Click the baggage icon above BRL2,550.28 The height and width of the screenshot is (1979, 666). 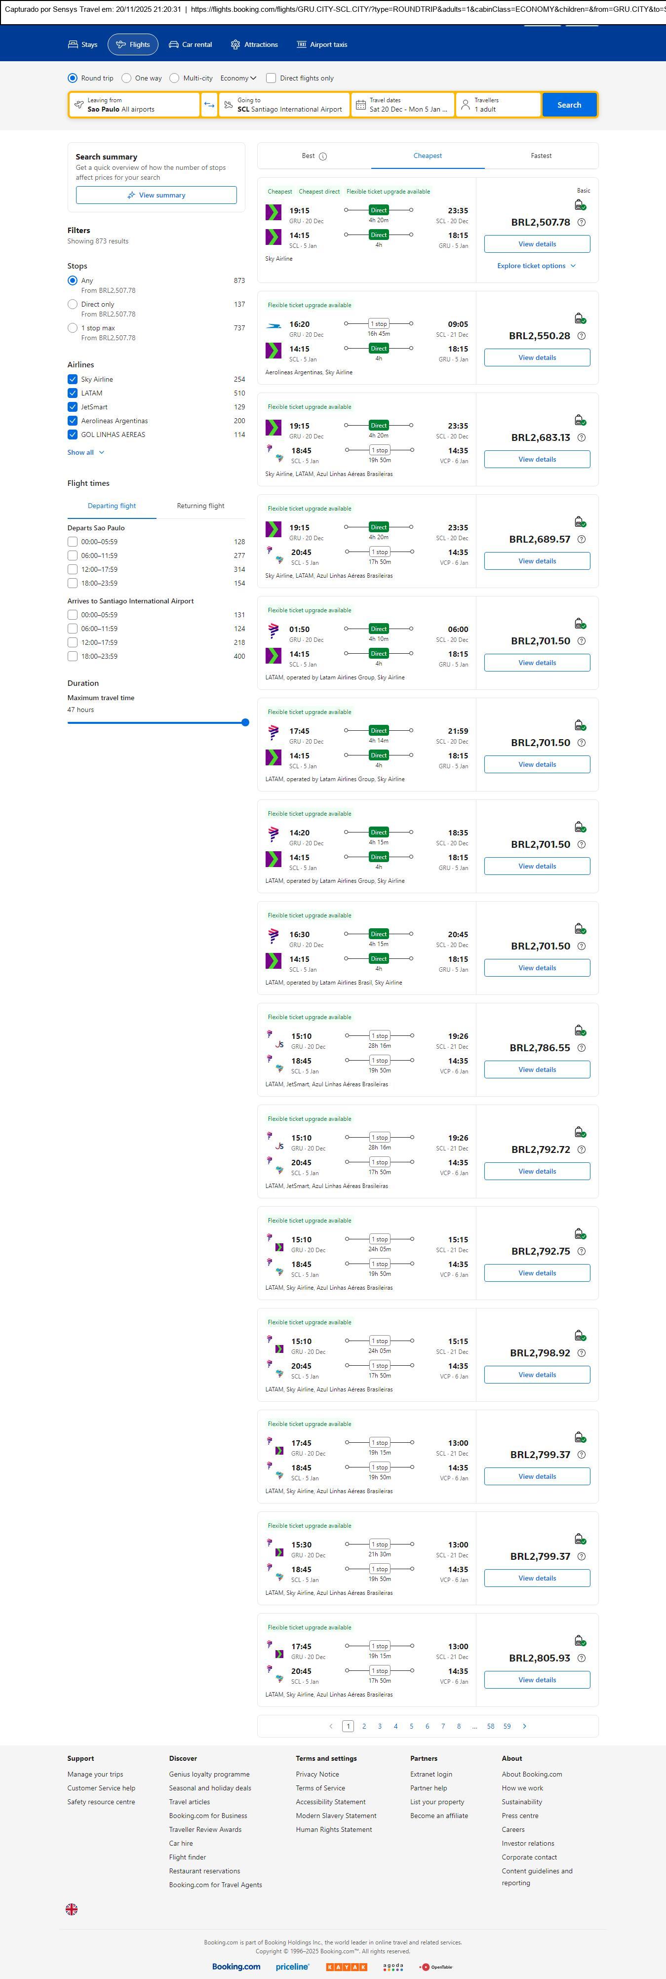(580, 318)
